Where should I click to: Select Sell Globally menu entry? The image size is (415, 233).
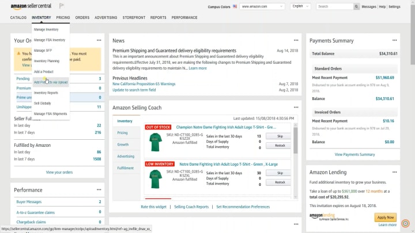tap(42, 104)
